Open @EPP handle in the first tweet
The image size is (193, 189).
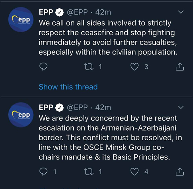[x=77, y=12]
